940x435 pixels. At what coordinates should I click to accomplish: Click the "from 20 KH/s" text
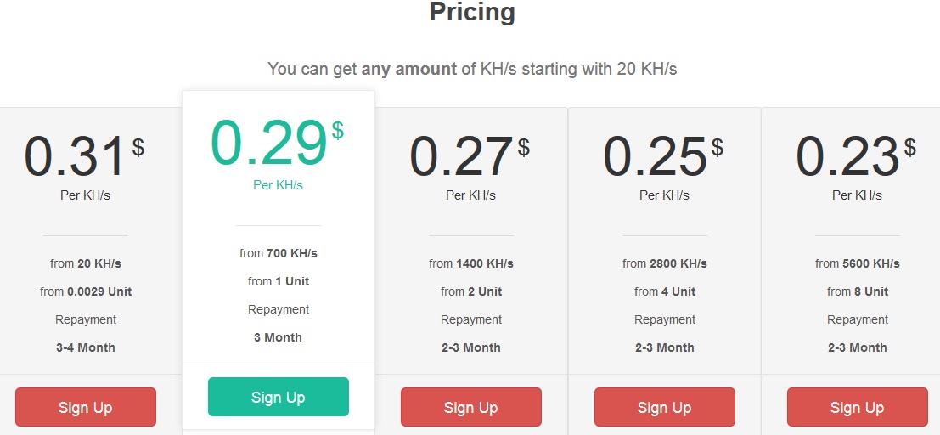coord(85,263)
